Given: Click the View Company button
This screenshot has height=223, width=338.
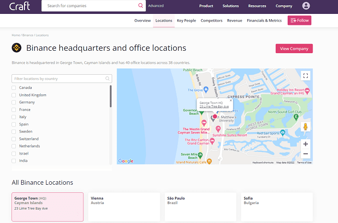Looking at the screenshot, I should click(294, 49).
